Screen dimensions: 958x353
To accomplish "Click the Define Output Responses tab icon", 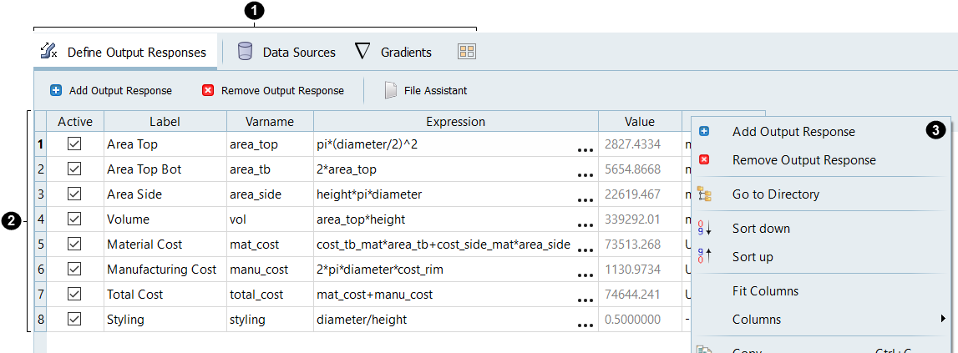I will [x=48, y=52].
